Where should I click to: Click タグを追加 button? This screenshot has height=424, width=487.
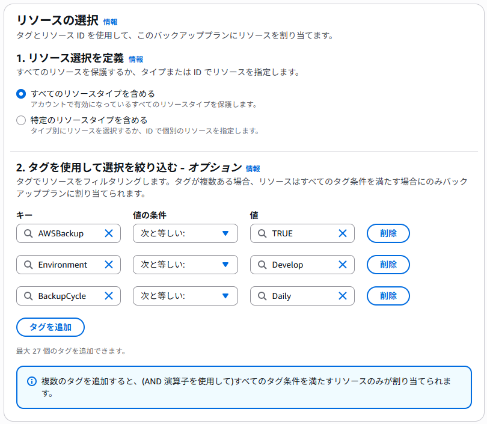(x=51, y=327)
